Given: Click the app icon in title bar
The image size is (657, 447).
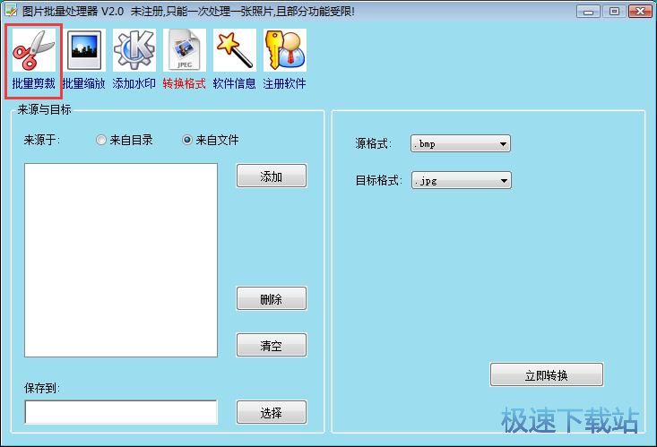Looking at the screenshot, I should click(11, 11).
